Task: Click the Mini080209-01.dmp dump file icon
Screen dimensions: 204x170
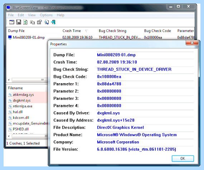Action: coord(10,37)
